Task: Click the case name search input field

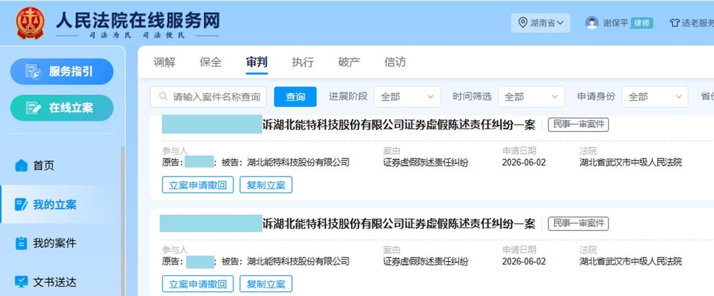Action: 208,96
